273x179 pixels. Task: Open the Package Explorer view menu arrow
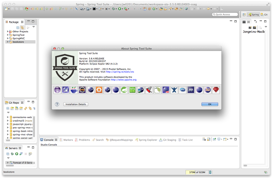34,27
